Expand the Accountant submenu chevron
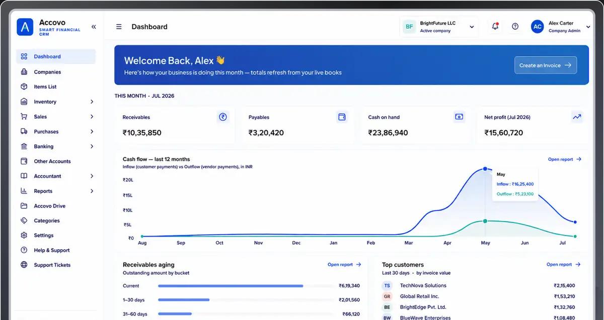This screenshot has height=320, width=604. tap(92, 176)
